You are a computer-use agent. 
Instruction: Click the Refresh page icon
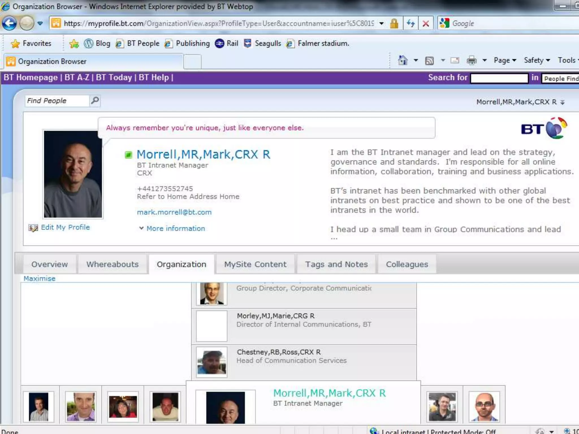411,23
